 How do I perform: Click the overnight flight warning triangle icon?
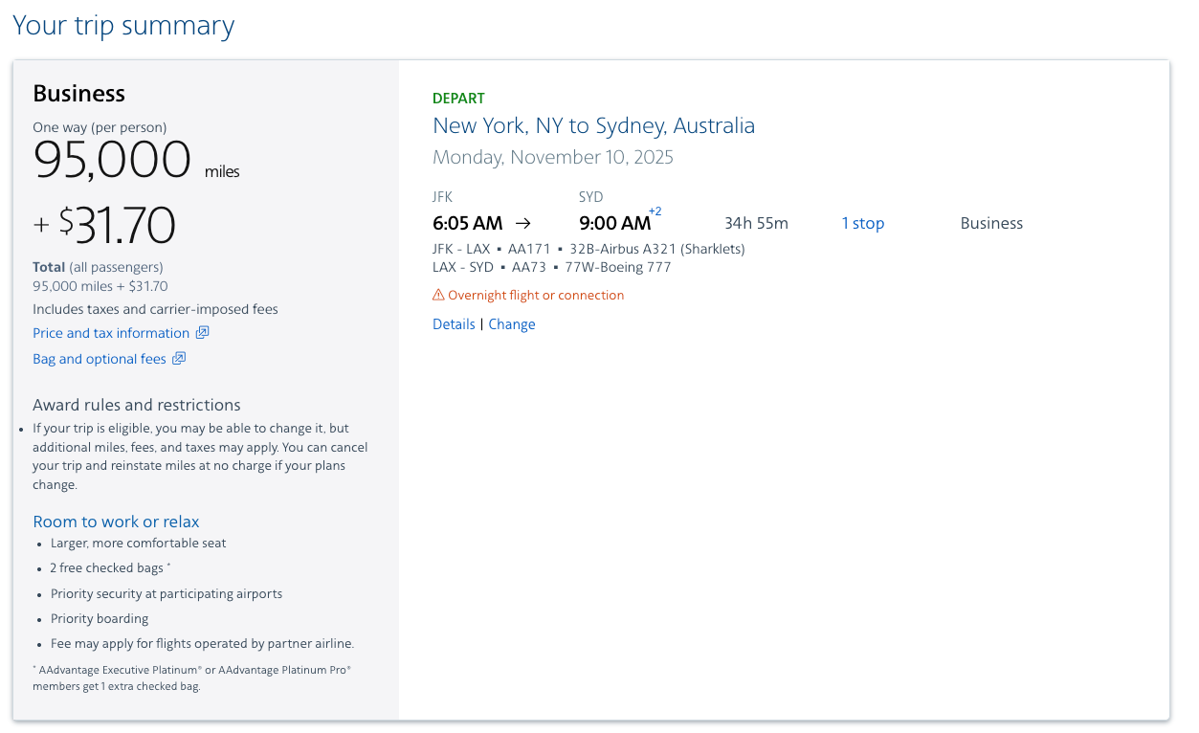tap(438, 295)
